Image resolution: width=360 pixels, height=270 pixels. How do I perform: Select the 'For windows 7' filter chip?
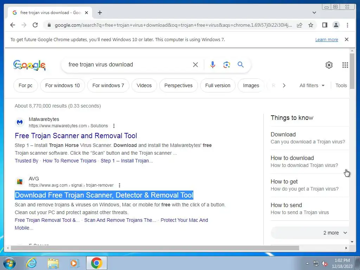pos(108,85)
